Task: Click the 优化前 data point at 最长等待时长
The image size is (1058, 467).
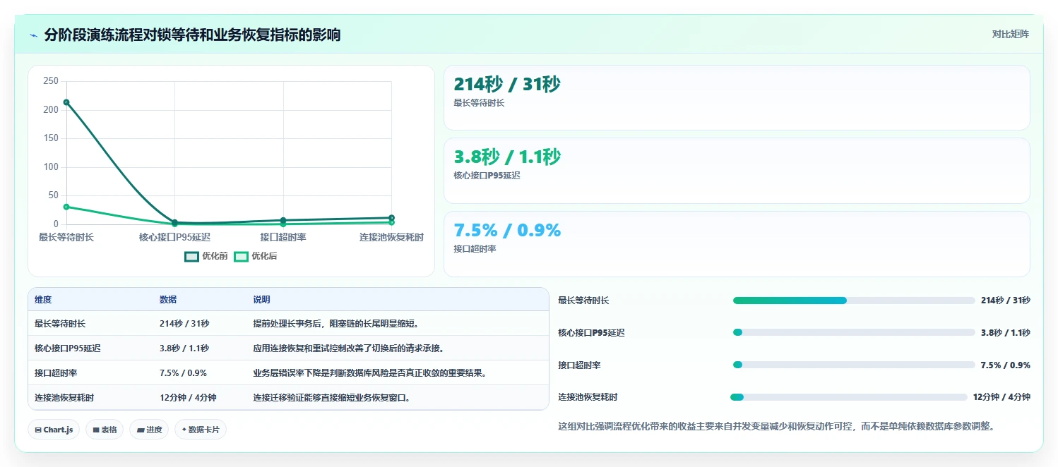Action: click(x=66, y=102)
